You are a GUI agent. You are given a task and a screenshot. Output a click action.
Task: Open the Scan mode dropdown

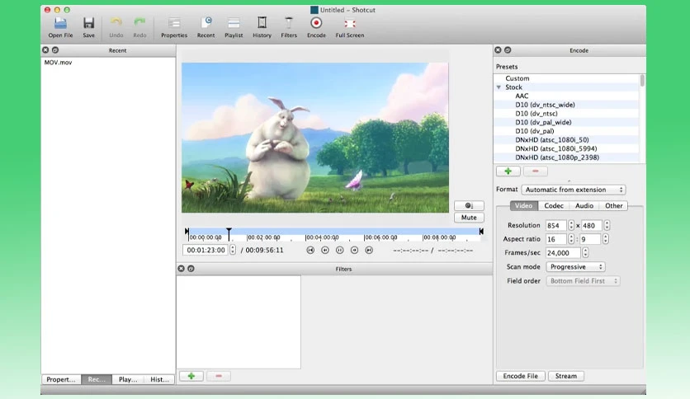[575, 267]
